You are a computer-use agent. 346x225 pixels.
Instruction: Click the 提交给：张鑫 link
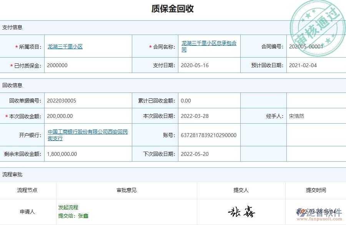74,215
